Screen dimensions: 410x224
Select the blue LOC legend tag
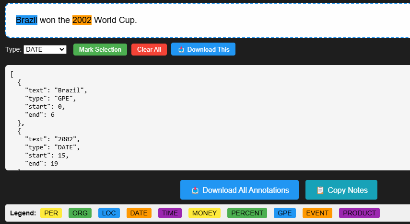[109, 213]
